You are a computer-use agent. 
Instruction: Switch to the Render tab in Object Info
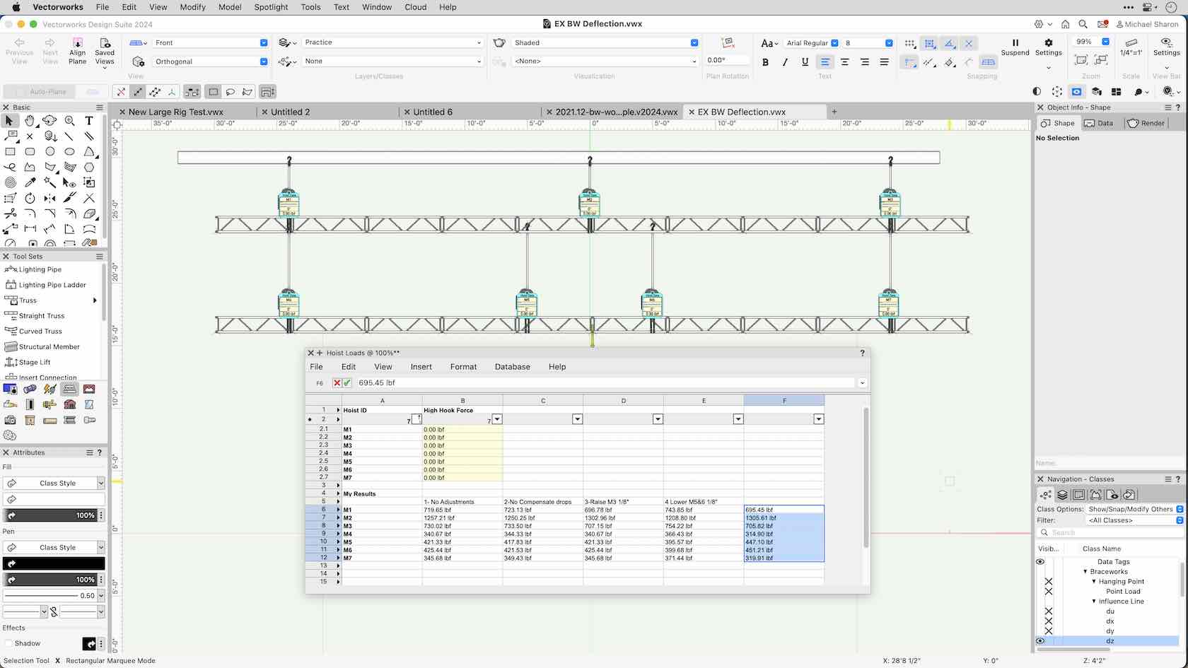[1146, 123]
